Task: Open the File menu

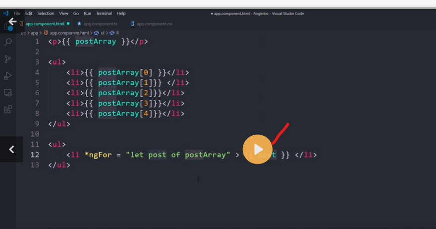Action: pyautogui.click(x=17, y=13)
